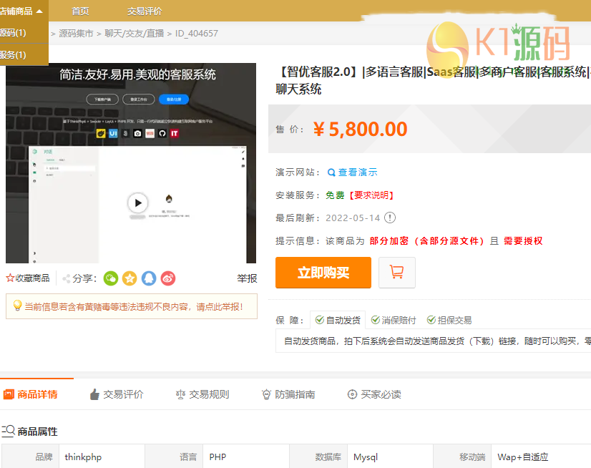Click magnifier icon next to 查看演示
The height and width of the screenshot is (468, 591).
point(331,172)
